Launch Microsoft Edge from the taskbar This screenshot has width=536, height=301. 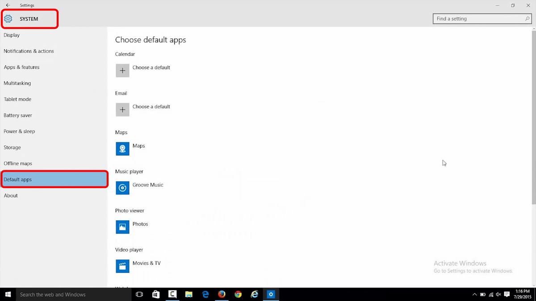point(205,294)
